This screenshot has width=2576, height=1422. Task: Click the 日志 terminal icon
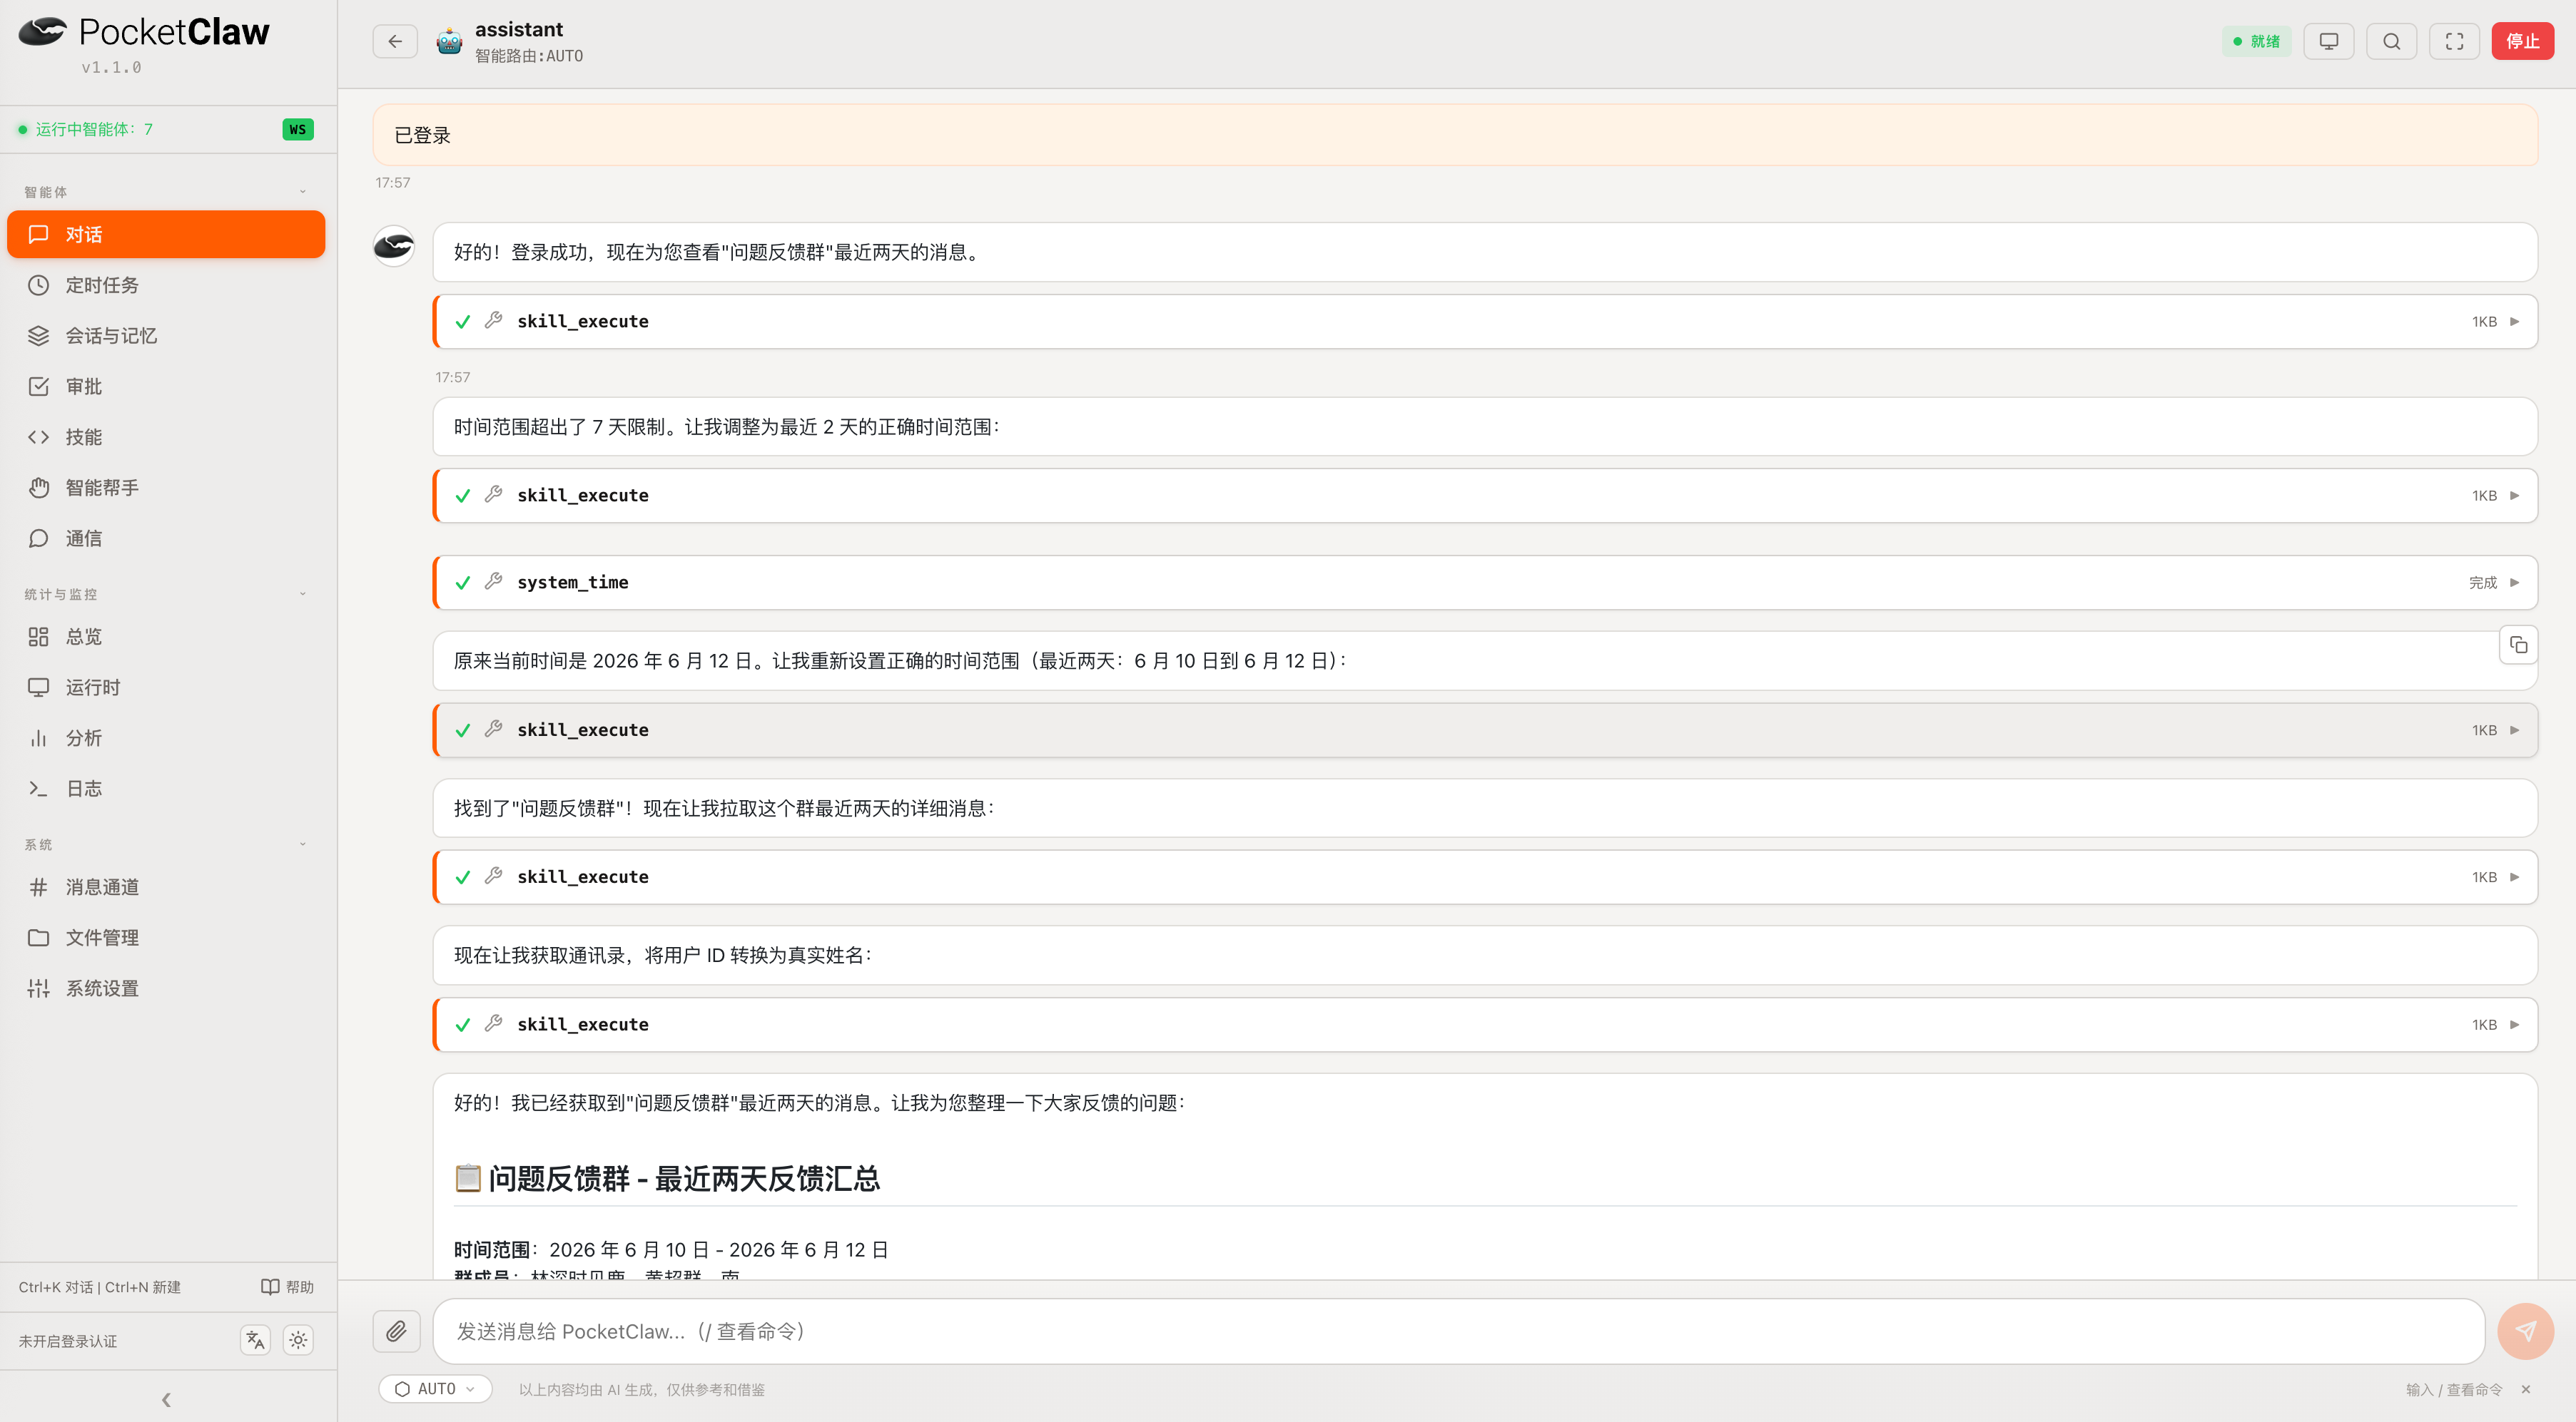pyautogui.click(x=38, y=789)
